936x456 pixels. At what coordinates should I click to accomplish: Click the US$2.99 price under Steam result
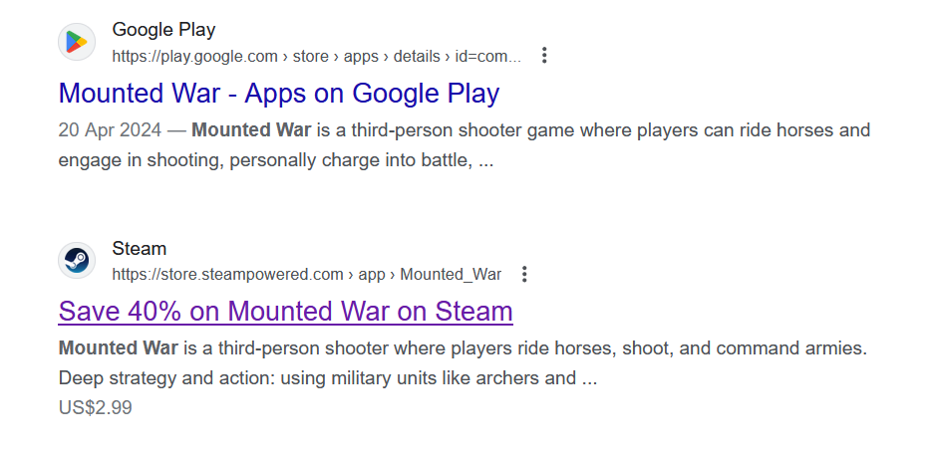click(x=95, y=408)
